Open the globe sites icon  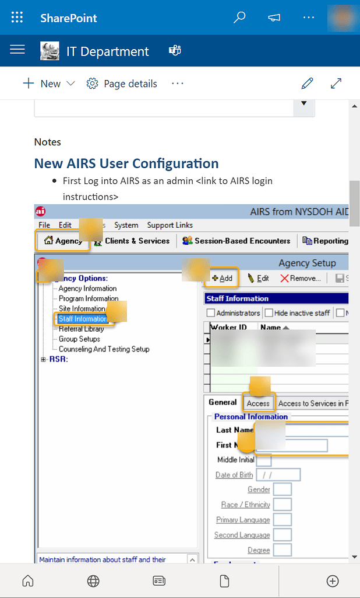(x=93, y=580)
